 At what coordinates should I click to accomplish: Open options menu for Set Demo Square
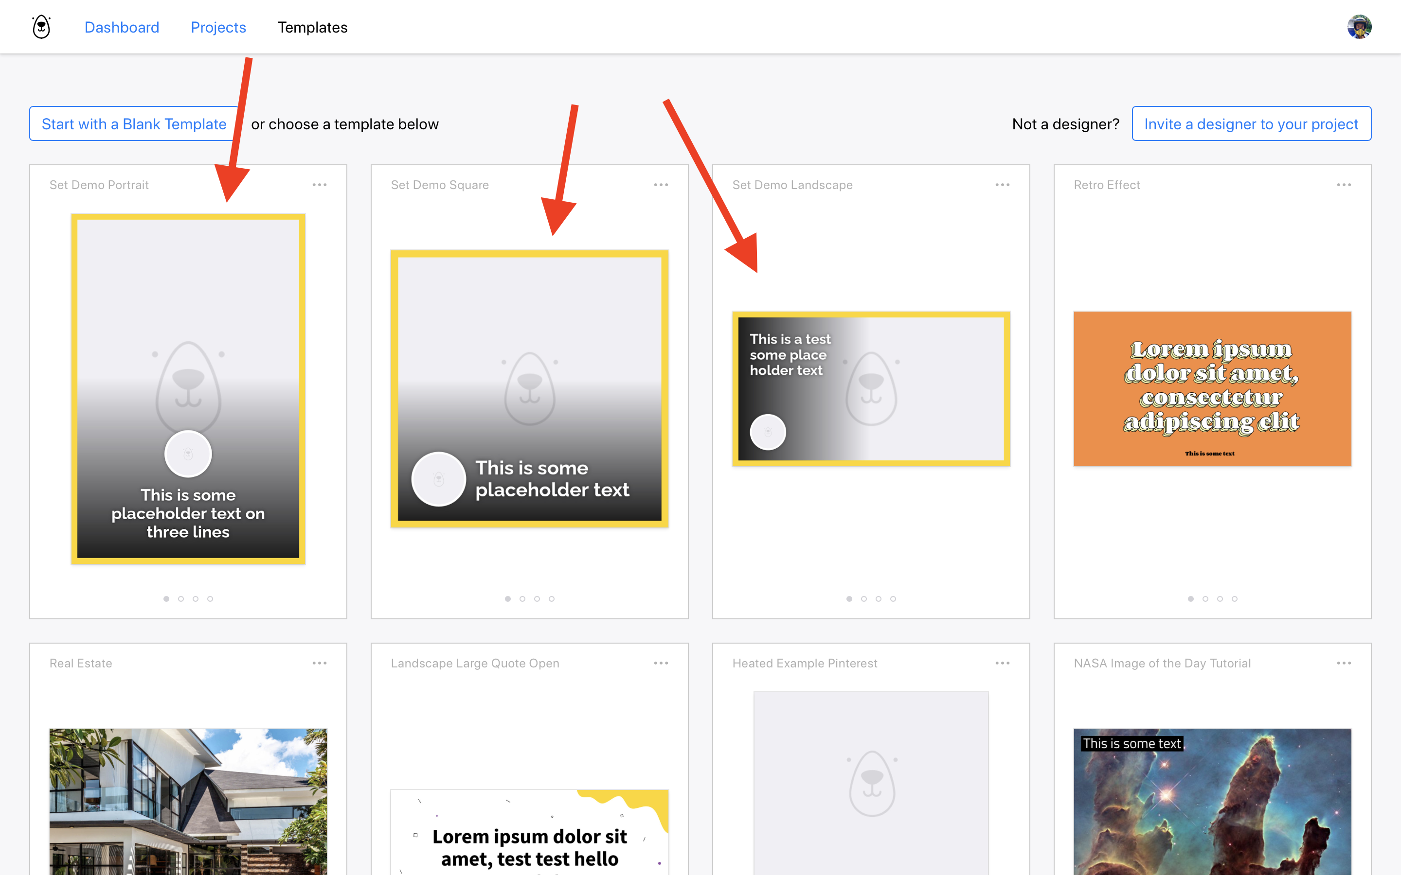pyautogui.click(x=661, y=185)
